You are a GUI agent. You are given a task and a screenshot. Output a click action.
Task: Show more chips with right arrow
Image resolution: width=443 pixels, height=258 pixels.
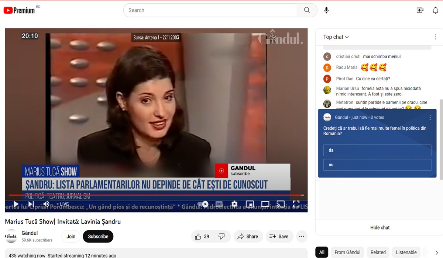pos(436,252)
